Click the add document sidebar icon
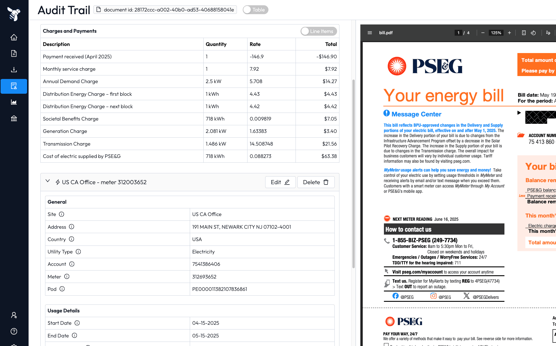The height and width of the screenshot is (346, 556). pos(14,54)
